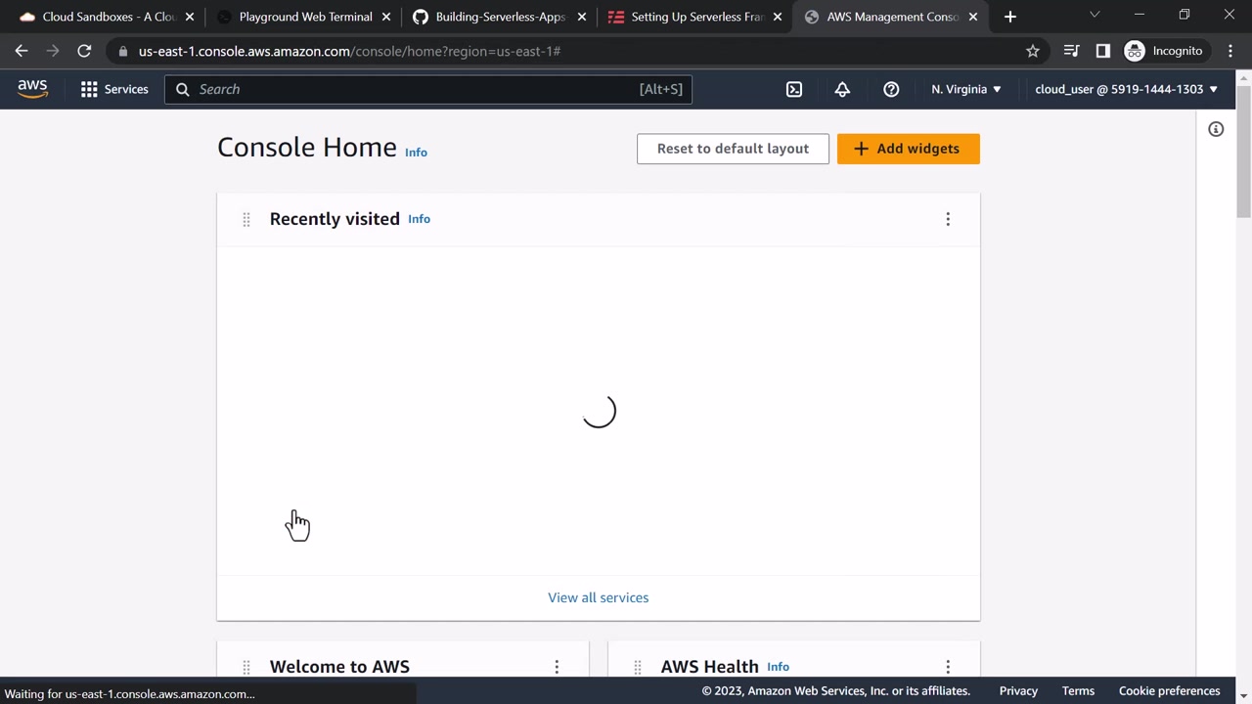This screenshot has width=1252, height=704.
Task: Open the Welcome to AWS options menu
Action: coord(557,667)
